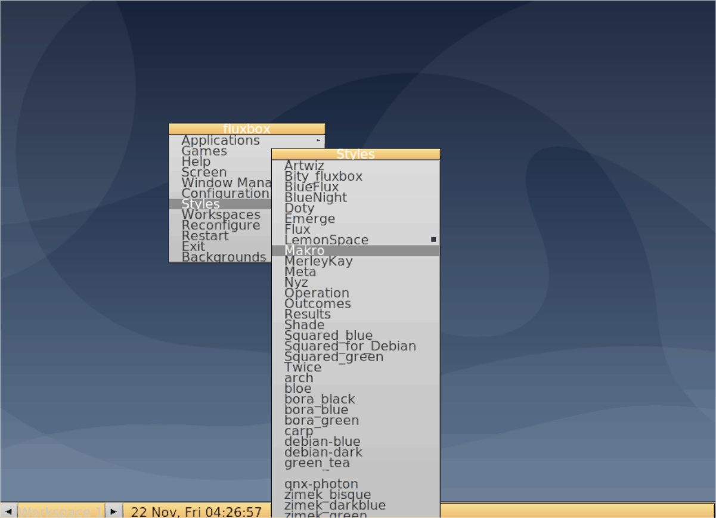
Task: Activate the debian-dark style
Action: tap(324, 452)
